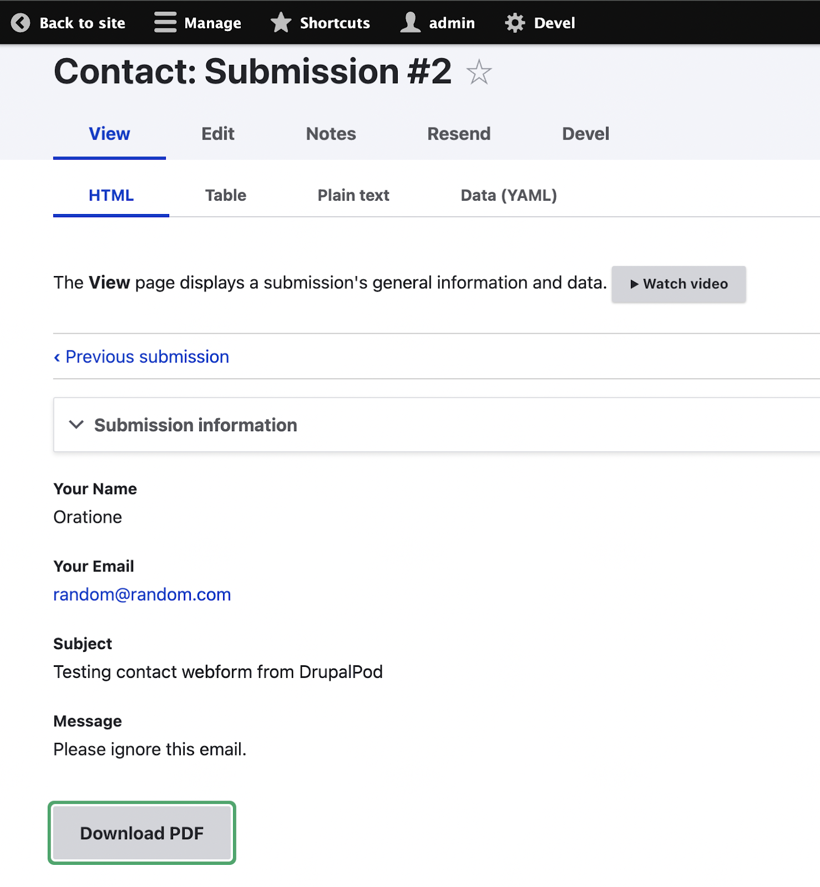Click the Submission information section header

click(x=437, y=425)
